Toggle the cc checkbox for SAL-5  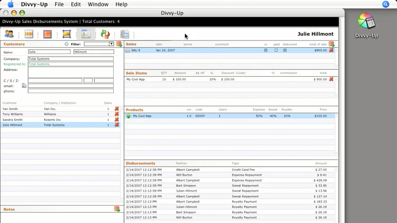[x=266, y=50]
